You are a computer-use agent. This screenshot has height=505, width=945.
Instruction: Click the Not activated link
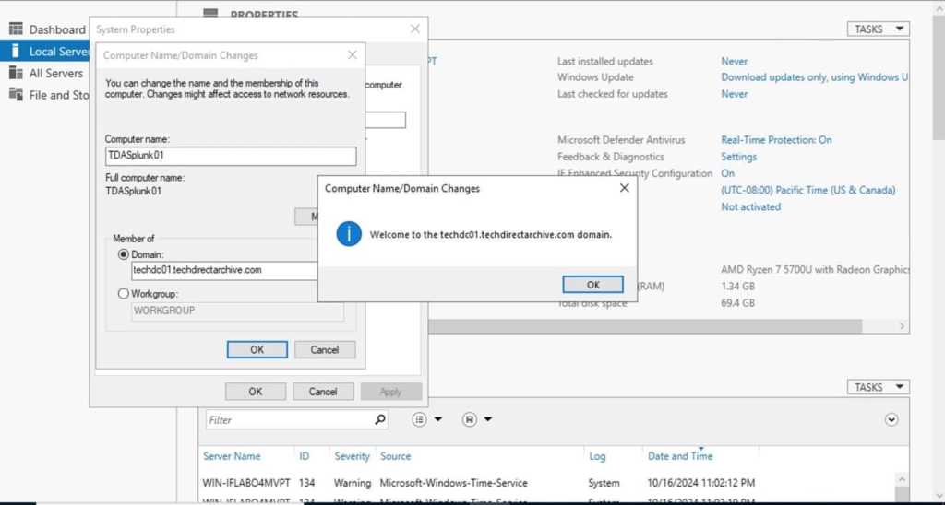coord(751,206)
